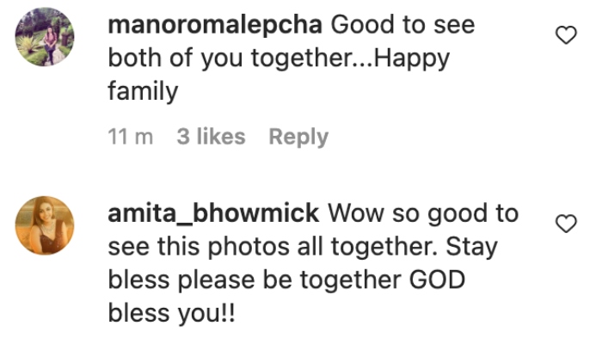Click the "Good to see" comment text

click(402, 25)
